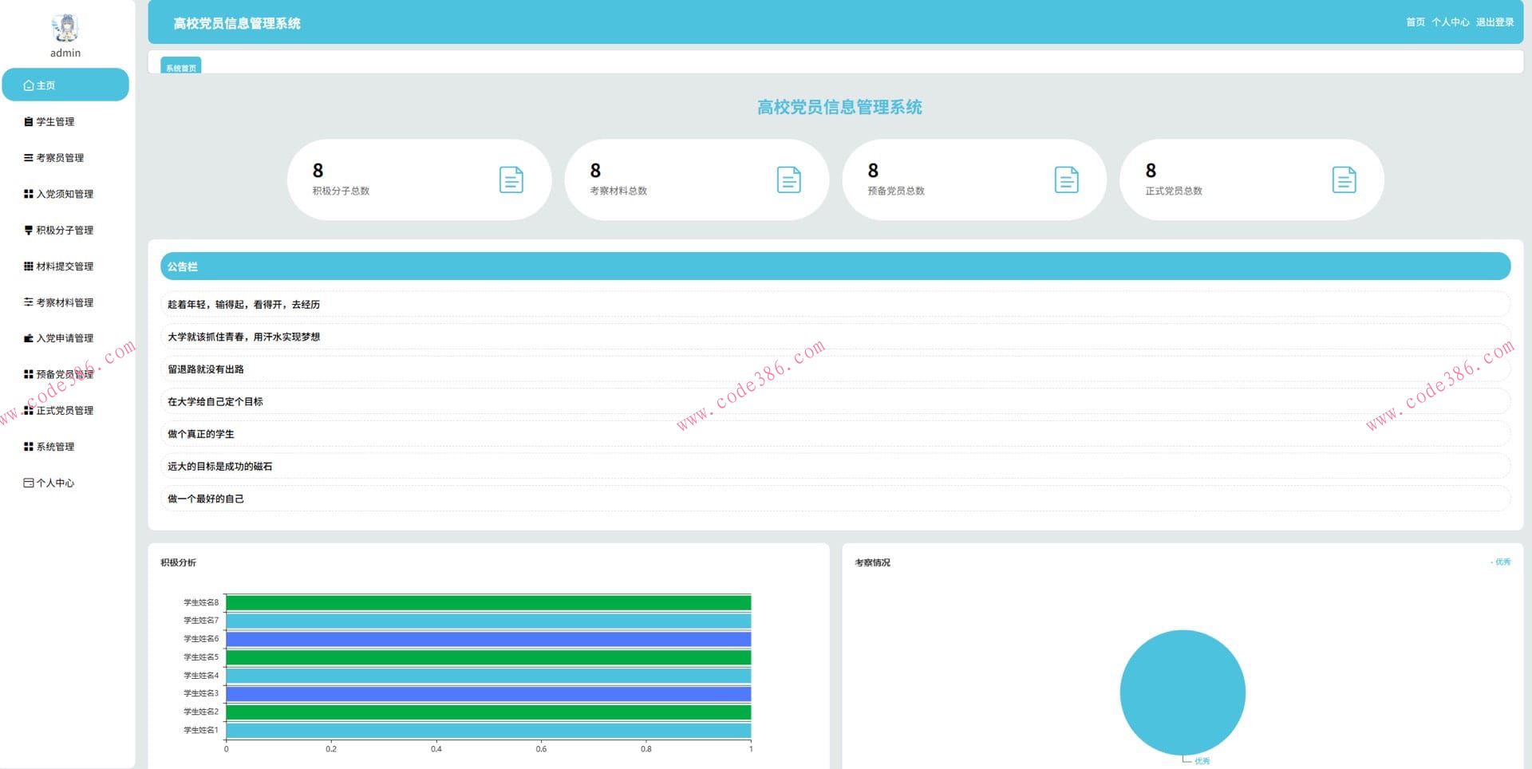Viewport: 1532px width, 769px height.
Task: Click the admin username under the avatar
Action: (x=65, y=53)
